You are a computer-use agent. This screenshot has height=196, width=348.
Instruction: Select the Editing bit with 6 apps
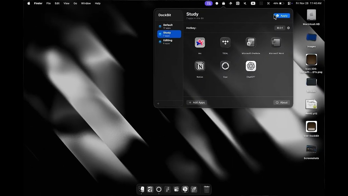[169, 42]
